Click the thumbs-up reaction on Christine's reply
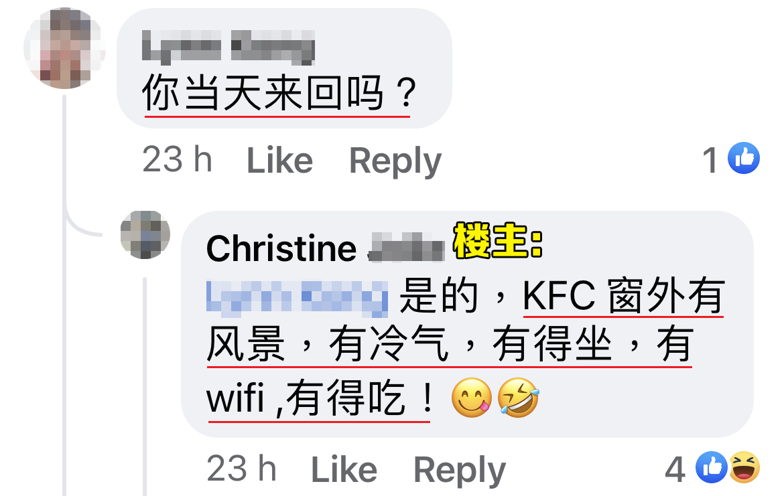 [x=712, y=467]
